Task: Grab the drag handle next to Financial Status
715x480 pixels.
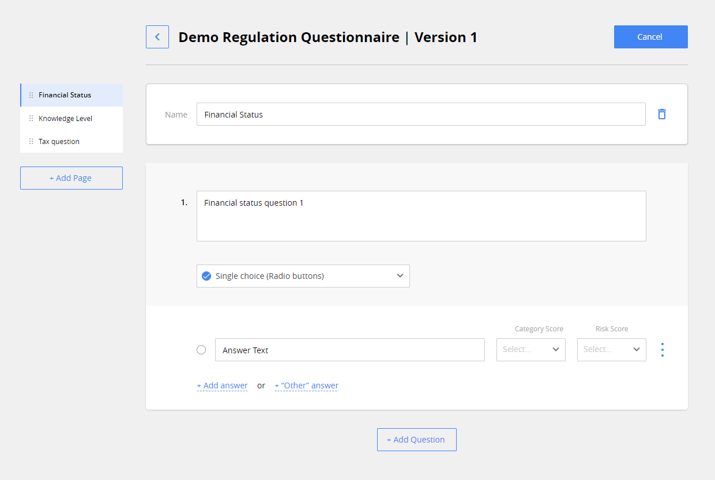Action: (x=31, y=95)
